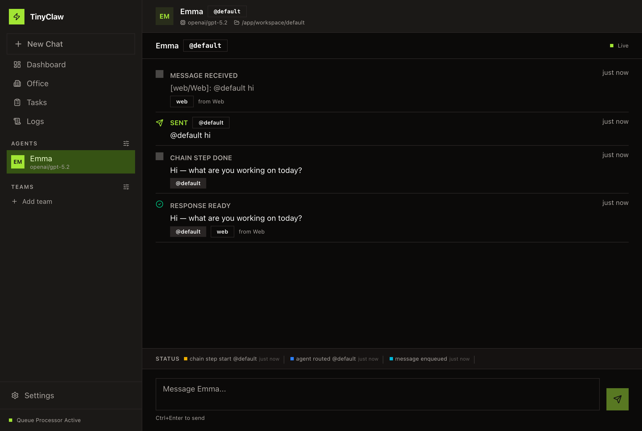Send the message using the paper-plane button
This screenshot has width=642, height=431.
pyautogui.click(x=618, y=399)
